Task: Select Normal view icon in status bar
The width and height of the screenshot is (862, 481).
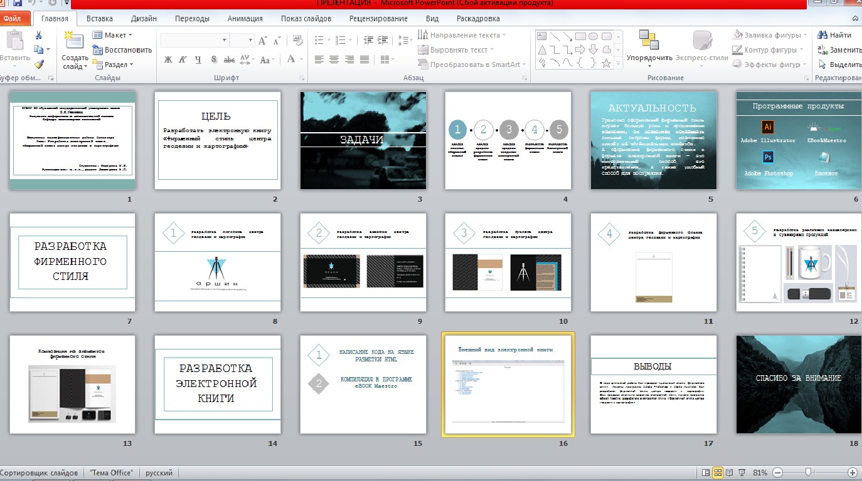Action: tap(706, 472)
